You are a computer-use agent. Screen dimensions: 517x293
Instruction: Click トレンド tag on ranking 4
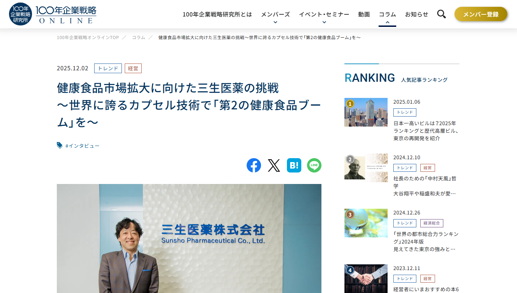click(405, 279)
